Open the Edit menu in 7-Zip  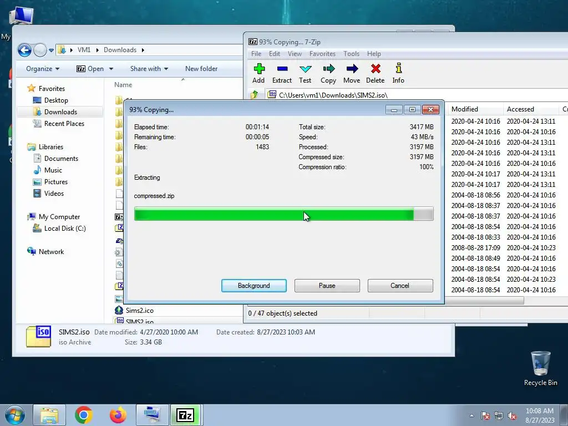pyautogui.click(x=274, y=54)
